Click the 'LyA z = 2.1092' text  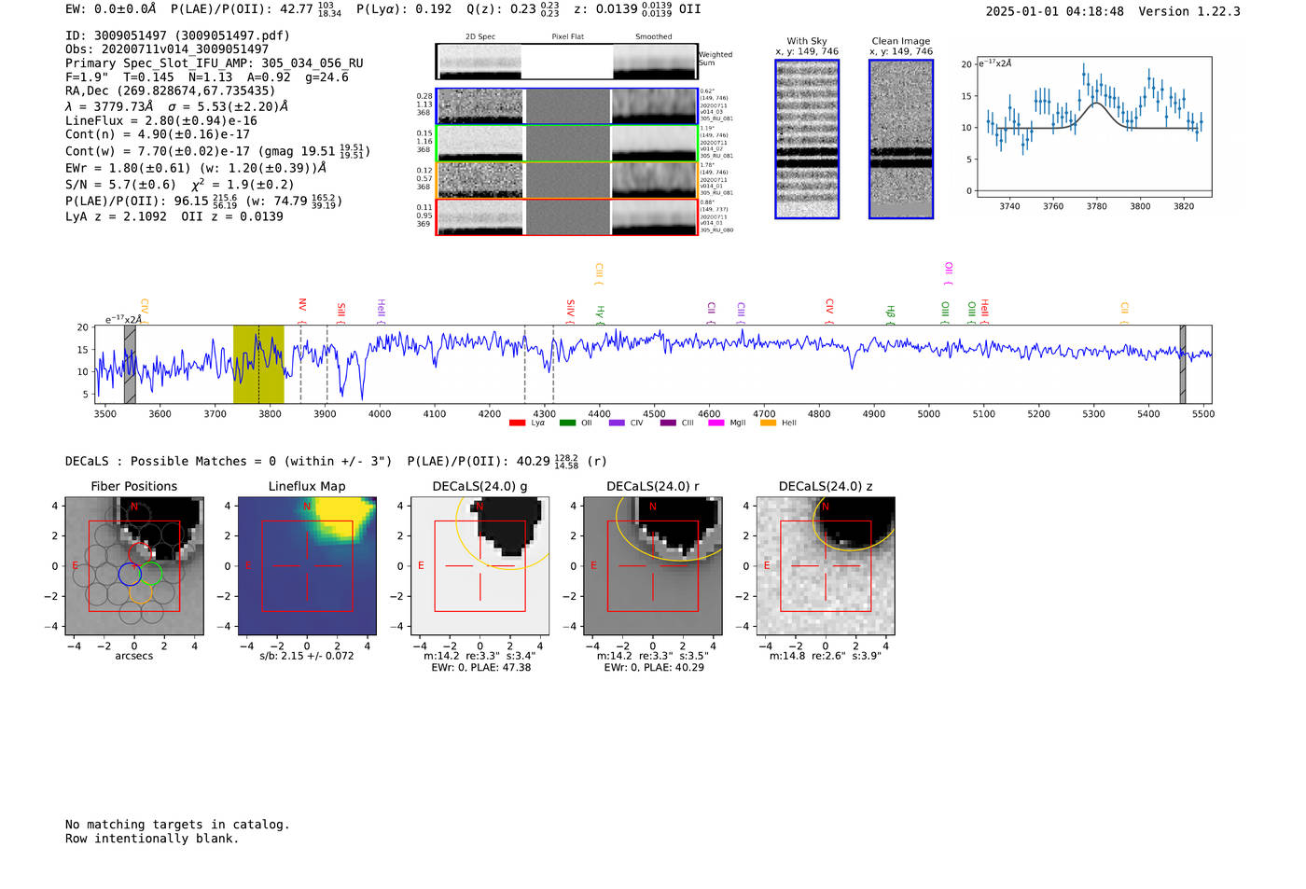tap(116, 216)
